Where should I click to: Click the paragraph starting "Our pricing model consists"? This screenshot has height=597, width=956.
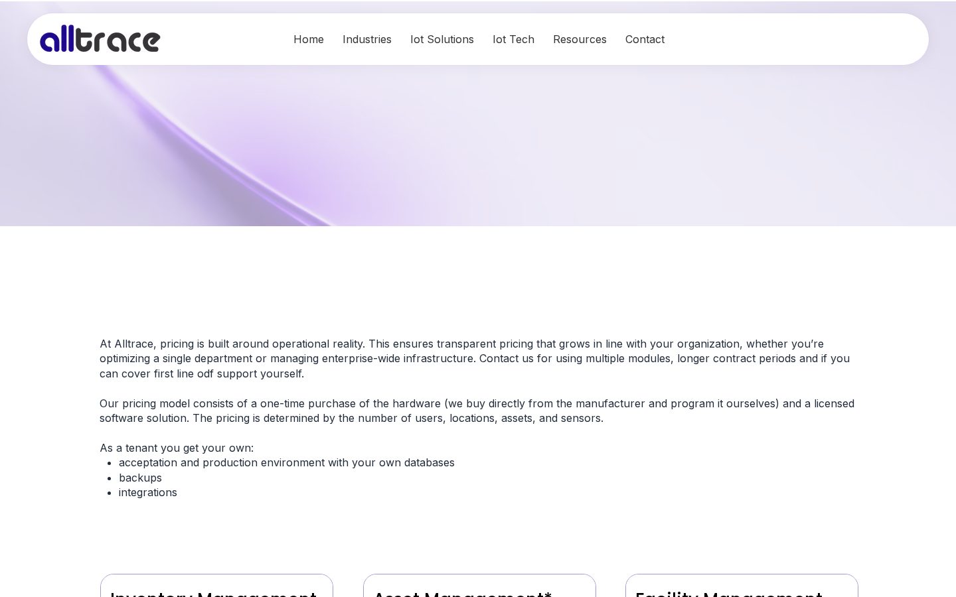pos(477,411)
